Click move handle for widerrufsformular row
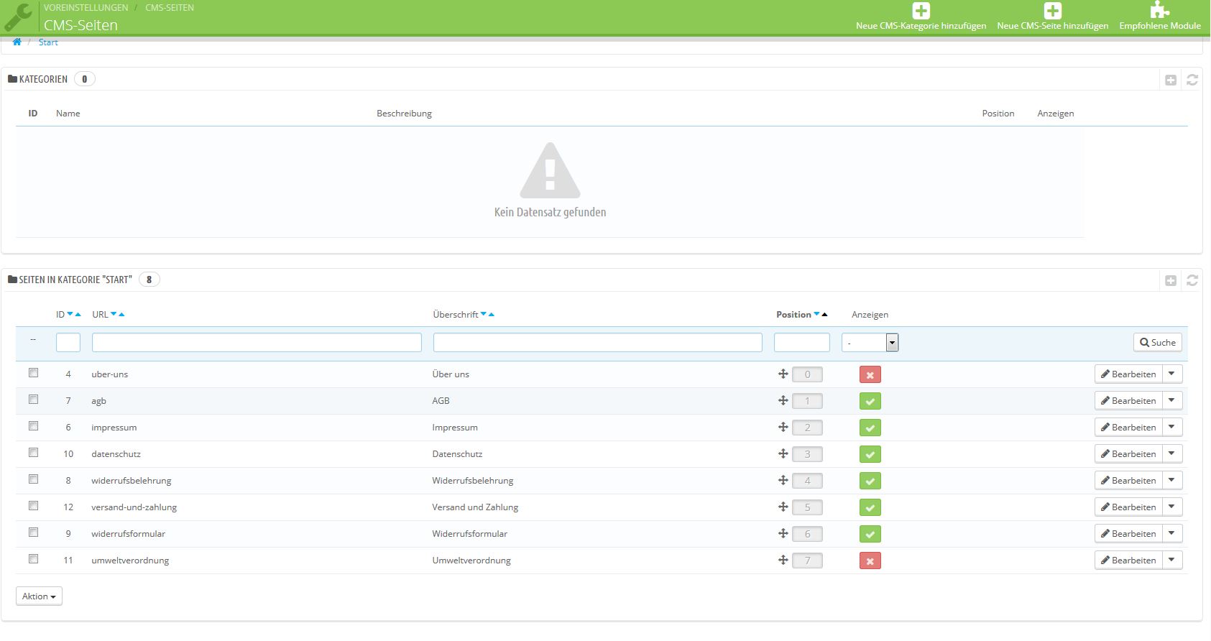1211x641 pixels. [x=783, y=533]
